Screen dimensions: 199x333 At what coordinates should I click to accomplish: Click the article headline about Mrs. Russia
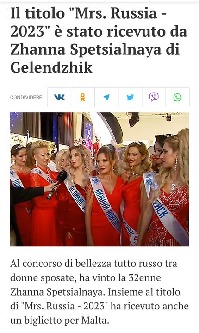click(99, 40)
